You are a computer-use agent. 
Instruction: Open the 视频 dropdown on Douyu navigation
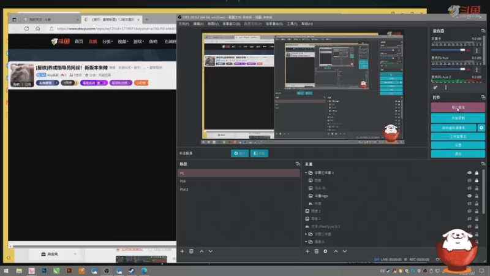coord(123,41)
